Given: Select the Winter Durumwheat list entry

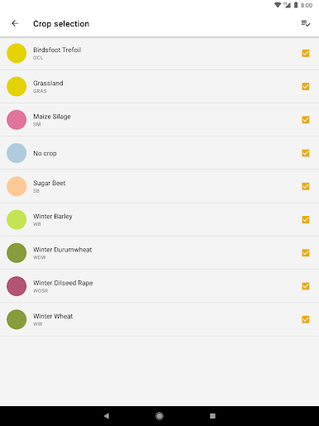Looking at the screenshot, I should pos(159,253).
